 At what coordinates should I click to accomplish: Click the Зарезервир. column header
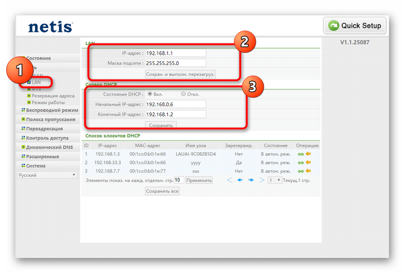(x=239, y=146)
